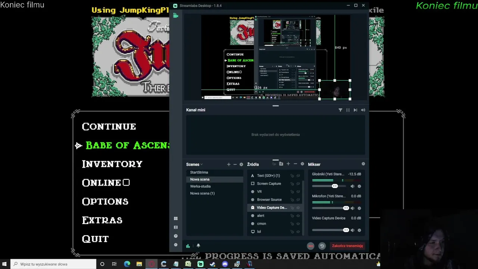
Task: Click Zakończ transmisję to end stream
Action: tap(347, 246)
